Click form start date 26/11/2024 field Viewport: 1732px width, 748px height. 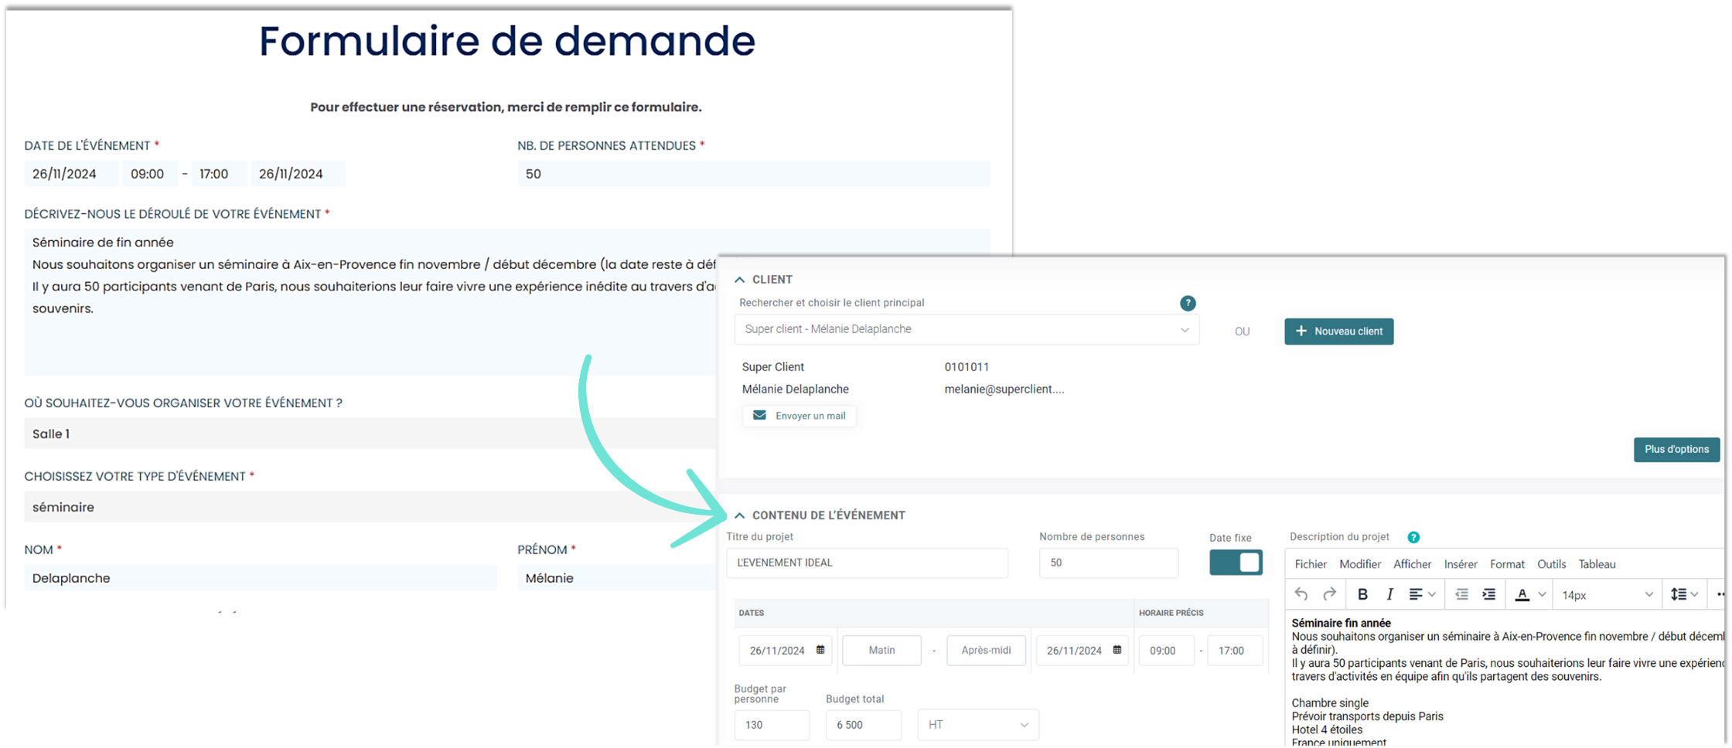click(x=71, y=174)
